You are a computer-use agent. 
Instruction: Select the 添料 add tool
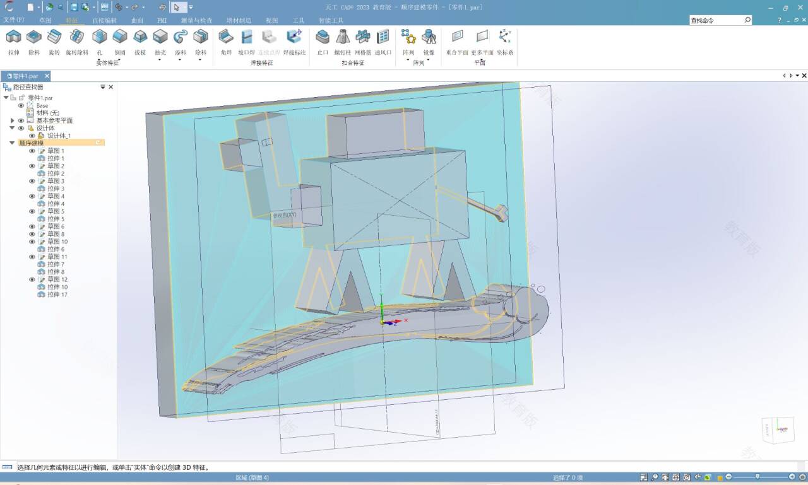pos(181,42)
